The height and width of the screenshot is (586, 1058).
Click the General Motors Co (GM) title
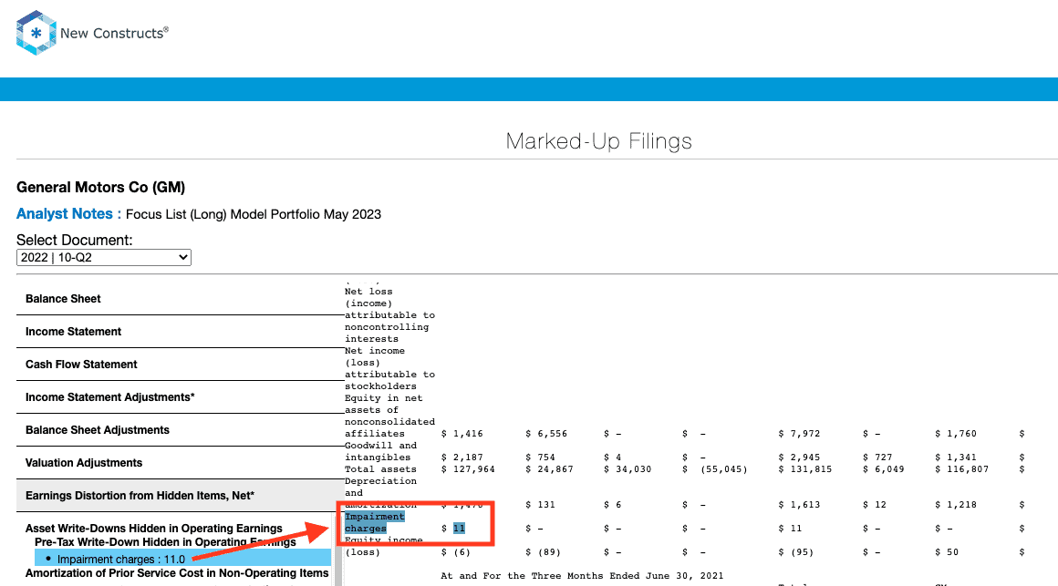click(100, 188)
